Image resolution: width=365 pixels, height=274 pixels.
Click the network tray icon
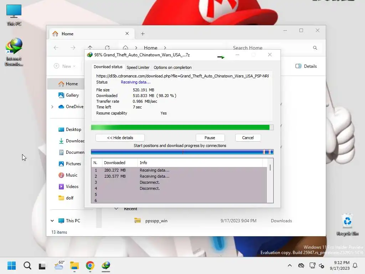click(312, 265)
